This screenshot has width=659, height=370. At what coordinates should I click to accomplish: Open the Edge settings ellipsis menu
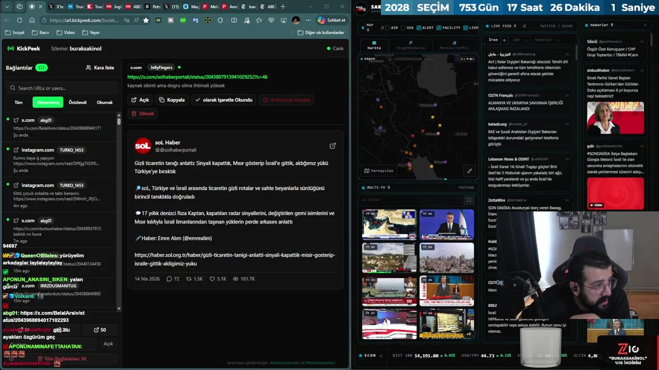(308, 20)
